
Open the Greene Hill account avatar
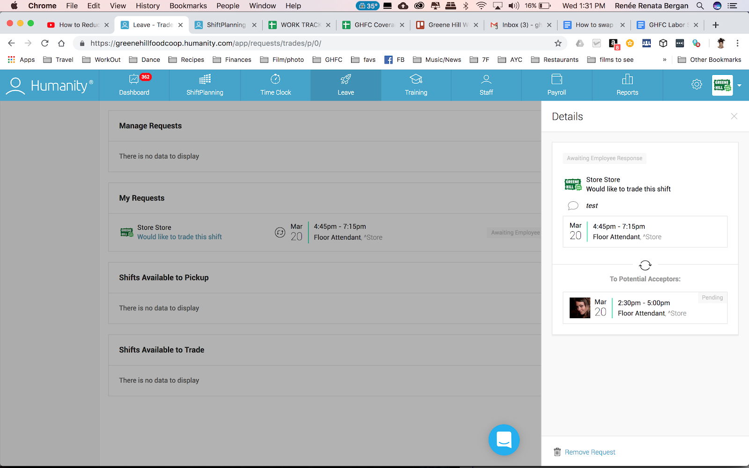point(722,85)
